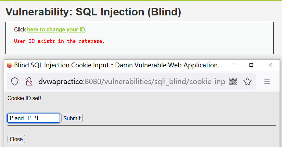Focus the cookie ID text field
282x147 pixels.
point(34,118)
